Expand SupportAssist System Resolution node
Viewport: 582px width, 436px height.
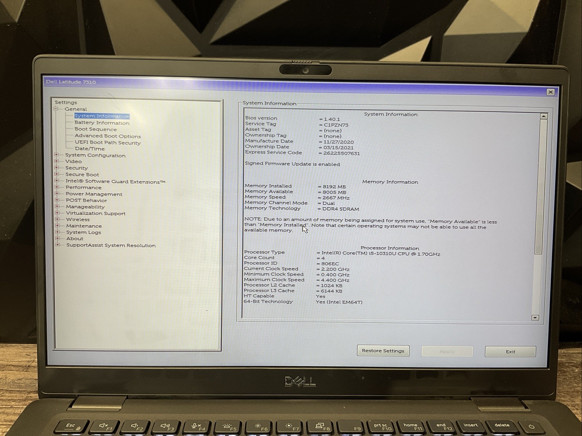click(58, 245)
